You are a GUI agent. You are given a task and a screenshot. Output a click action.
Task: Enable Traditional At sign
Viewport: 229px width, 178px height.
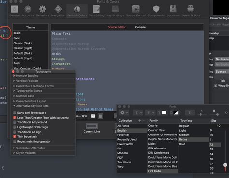pyautogui.click(x=14, y=132)
